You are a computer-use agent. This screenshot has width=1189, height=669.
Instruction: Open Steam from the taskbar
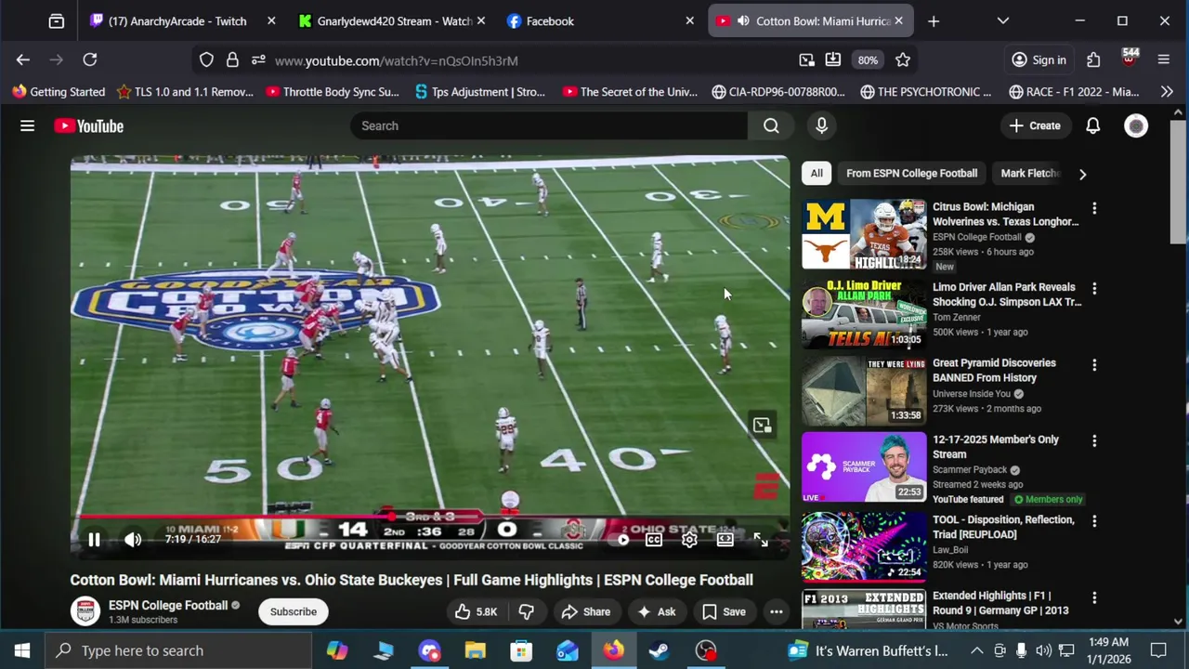click(x=660, y=650)
